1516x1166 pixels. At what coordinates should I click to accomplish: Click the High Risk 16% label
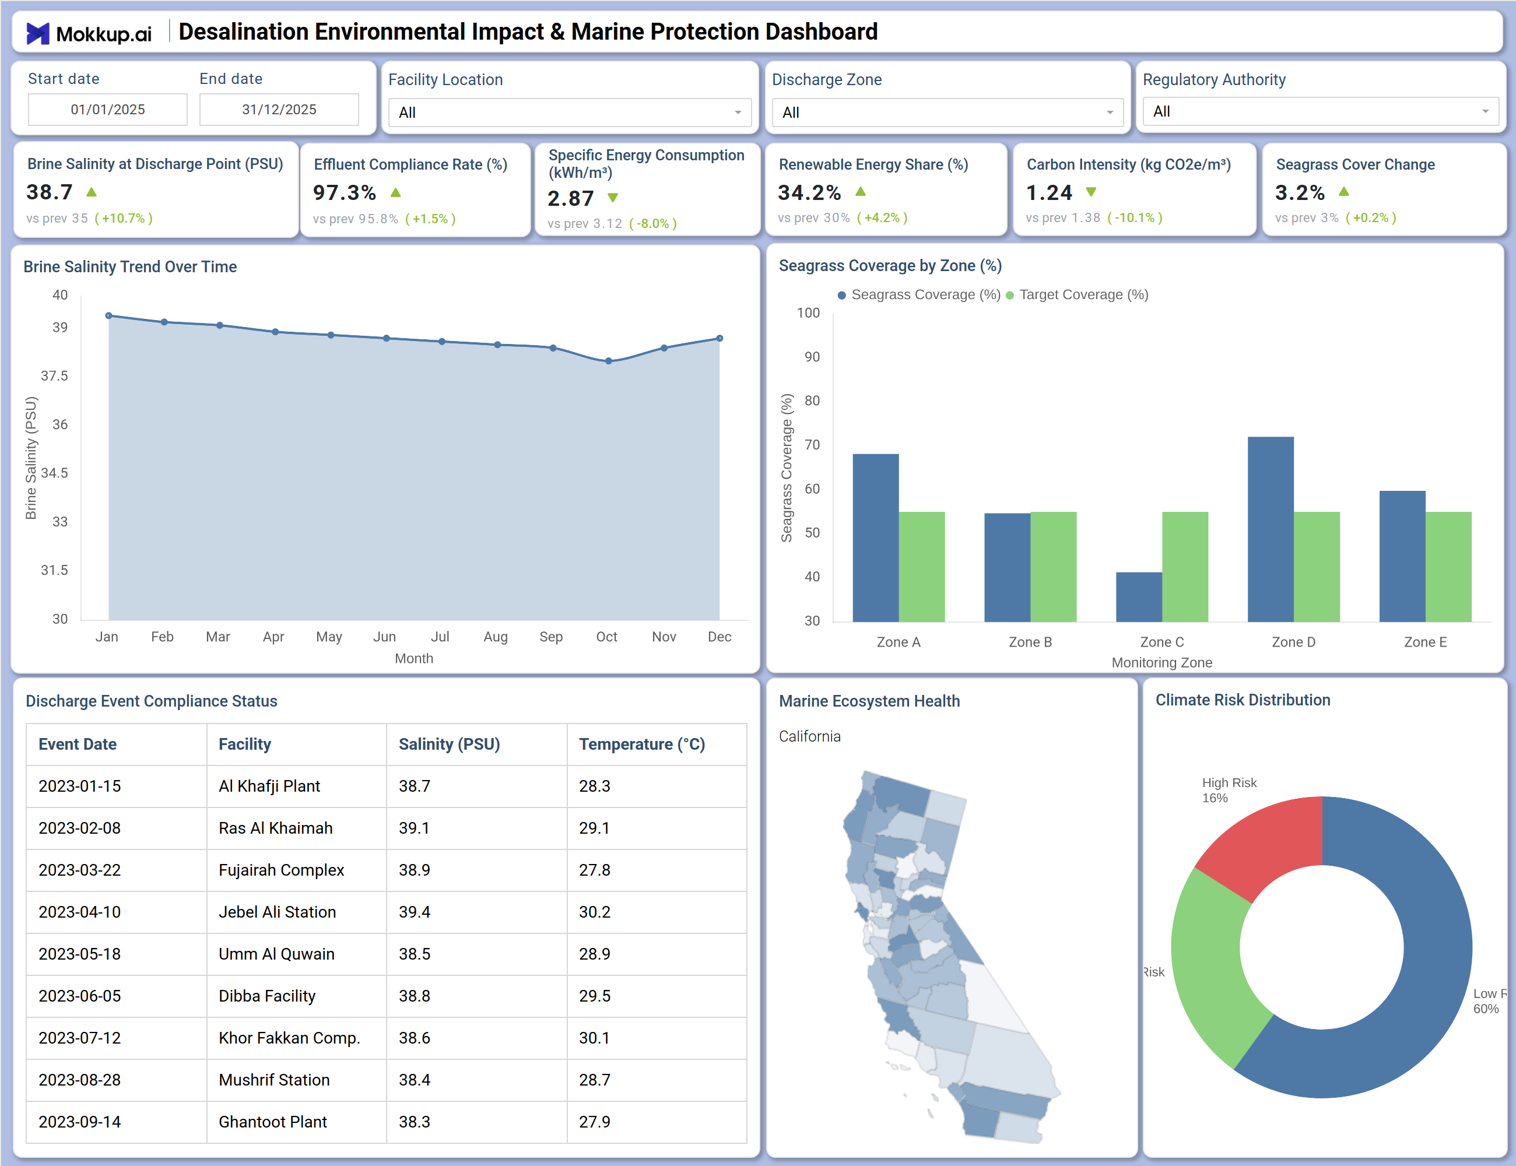click(x=1229, y=791)
